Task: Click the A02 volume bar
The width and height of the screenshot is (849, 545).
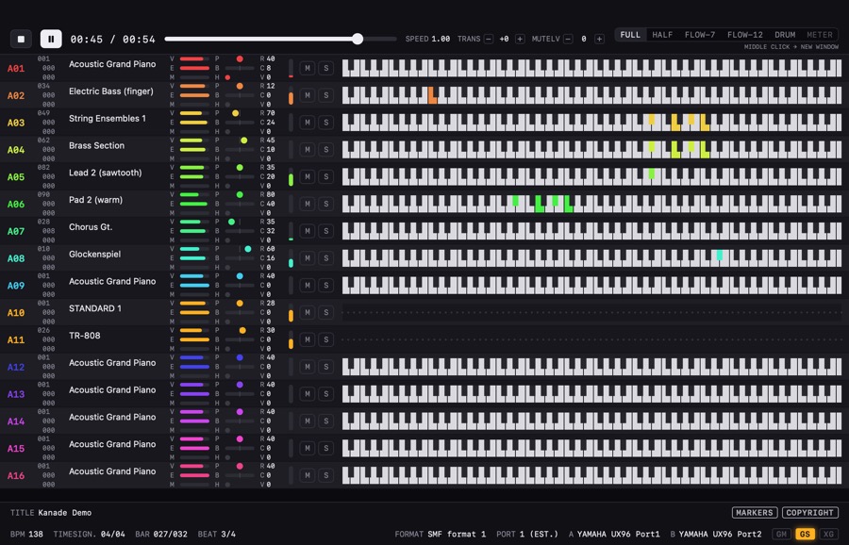Action: point(192,86)
